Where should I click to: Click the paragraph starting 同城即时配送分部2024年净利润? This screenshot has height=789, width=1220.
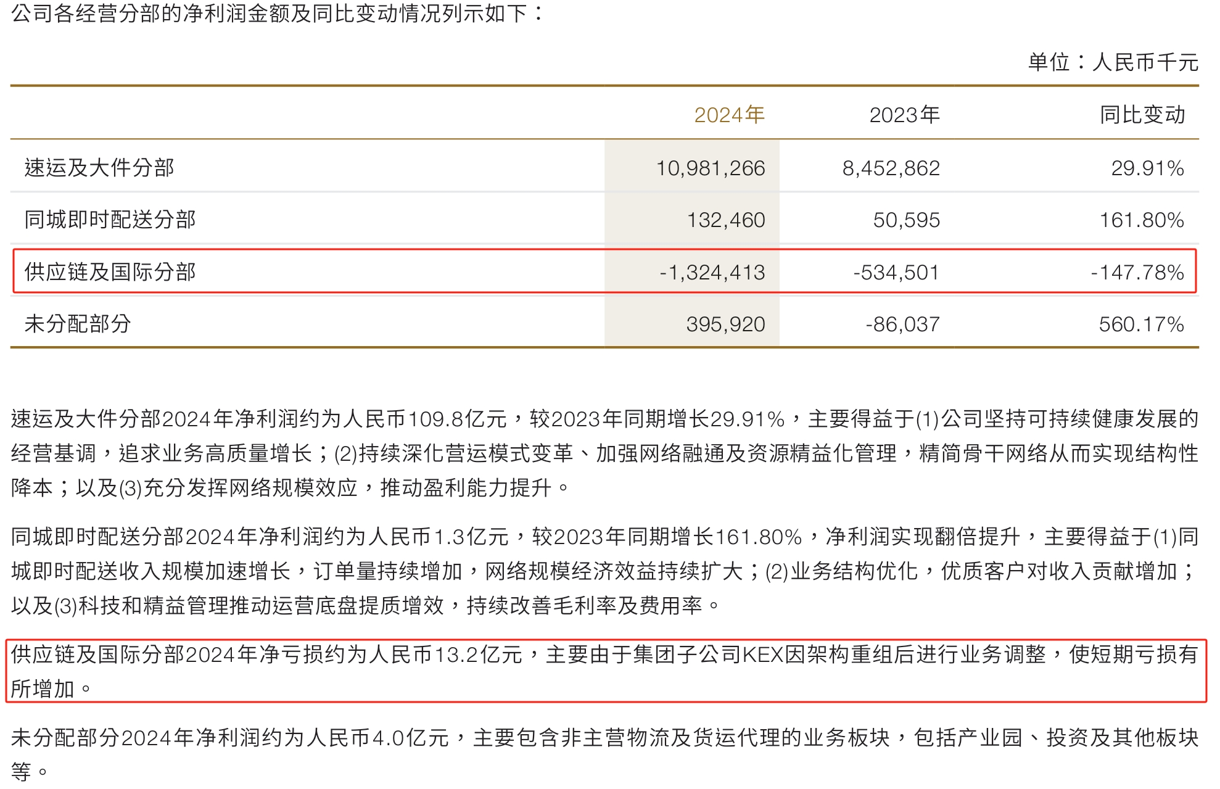click(x=604, y=571)
